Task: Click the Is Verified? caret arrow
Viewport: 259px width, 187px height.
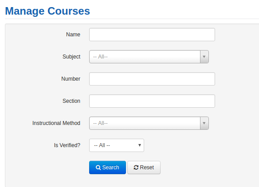Action: 140,145
